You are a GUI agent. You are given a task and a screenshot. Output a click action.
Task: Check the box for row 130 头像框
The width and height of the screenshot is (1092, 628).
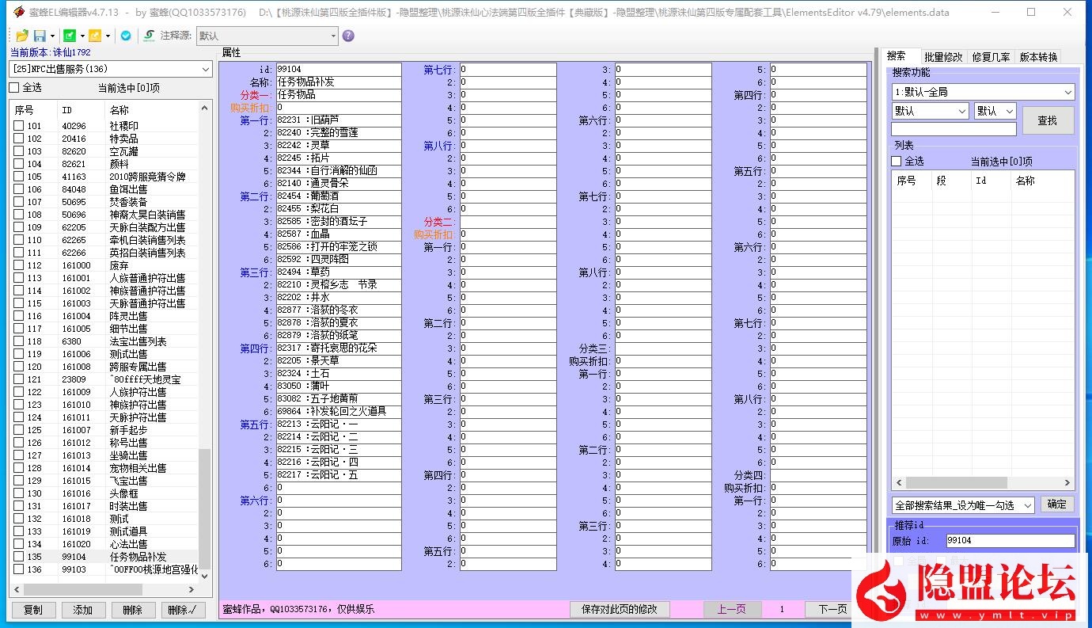[x=18, y=493]
